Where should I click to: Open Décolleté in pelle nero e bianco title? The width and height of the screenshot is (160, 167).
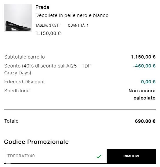(72, 15)
